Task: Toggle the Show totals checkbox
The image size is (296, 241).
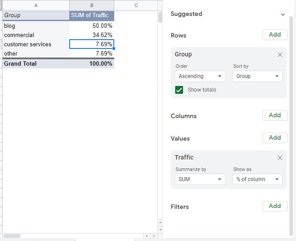Action: pyautogui.click(x=179, y=90)
